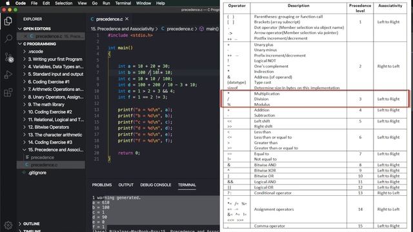Open the Explorer view icon in activity bar
This screenshot has height=232, width=413.
click(8, 21)
